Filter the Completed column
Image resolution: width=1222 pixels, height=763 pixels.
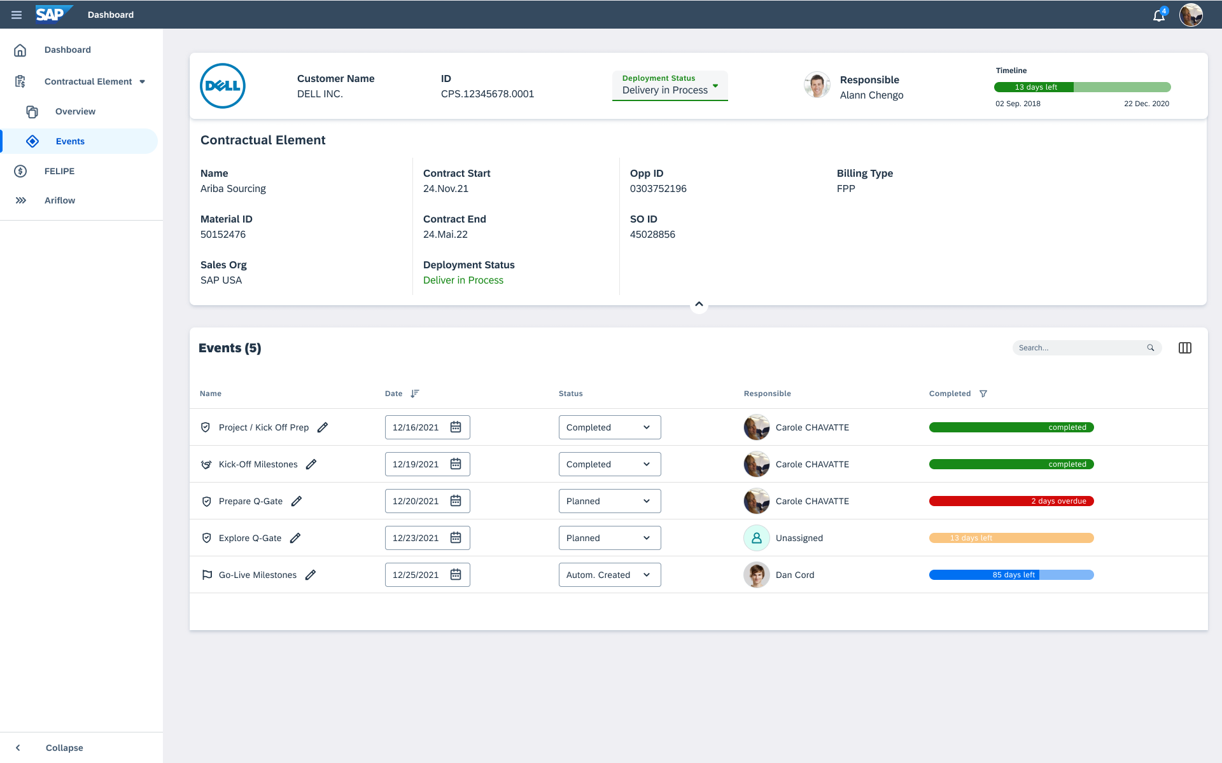[983, 394]
